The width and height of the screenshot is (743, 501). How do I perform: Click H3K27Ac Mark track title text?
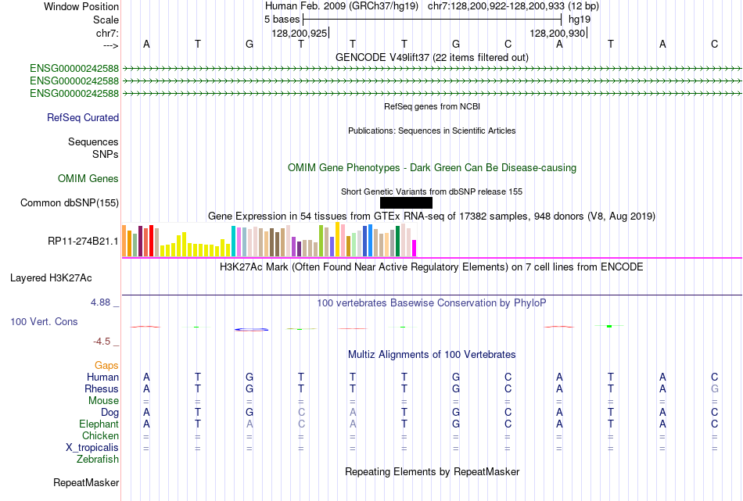coord(432,267)
